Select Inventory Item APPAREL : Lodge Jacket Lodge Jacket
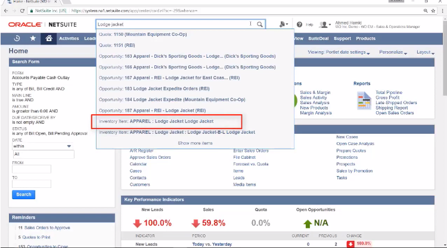 (156, 121)
